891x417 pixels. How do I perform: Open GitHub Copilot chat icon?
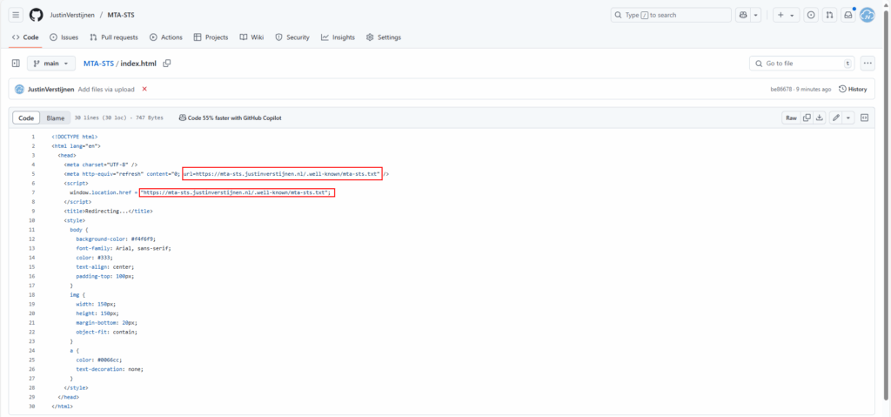tap(742, 15)
